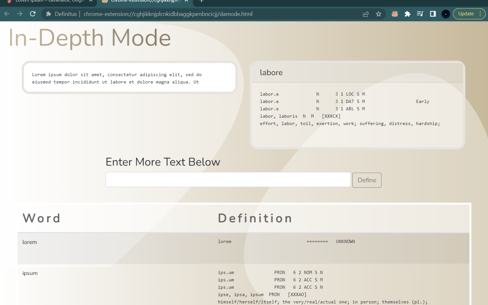Image resolution: width=488 pixels, height=305 pixels.
Task: Bookmark this page with the star icon
Action: click(379, 14)
